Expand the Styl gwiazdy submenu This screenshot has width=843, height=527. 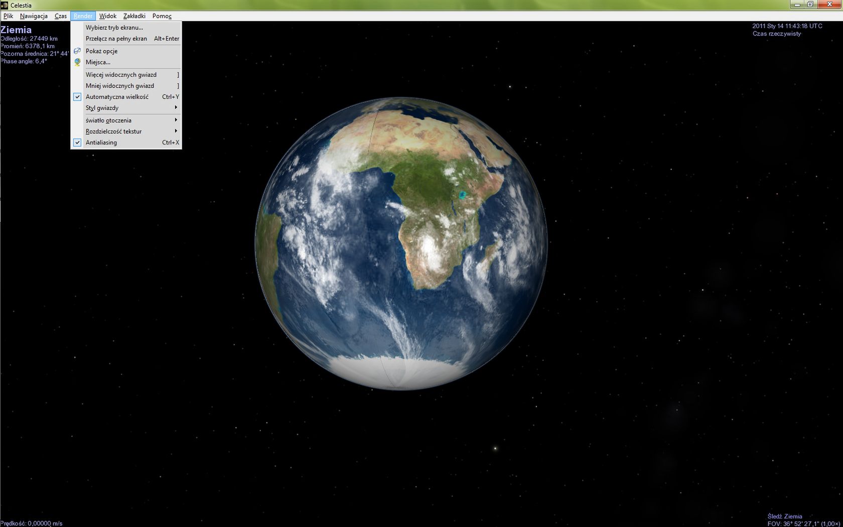pyautogui.click(x=126, y=108)
